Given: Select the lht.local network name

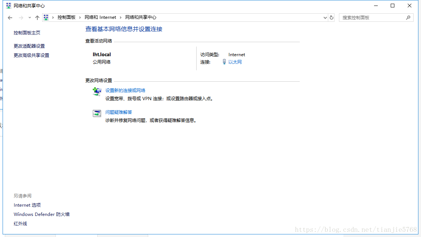Looking at the screenshot, I should click(x=102, y=55).
